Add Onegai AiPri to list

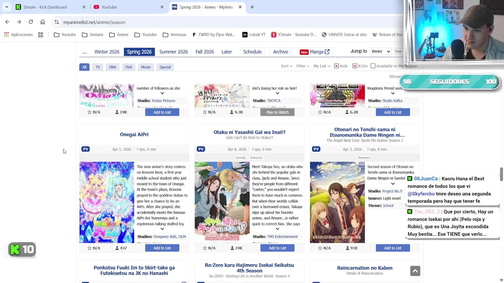[x=162, y=248]
